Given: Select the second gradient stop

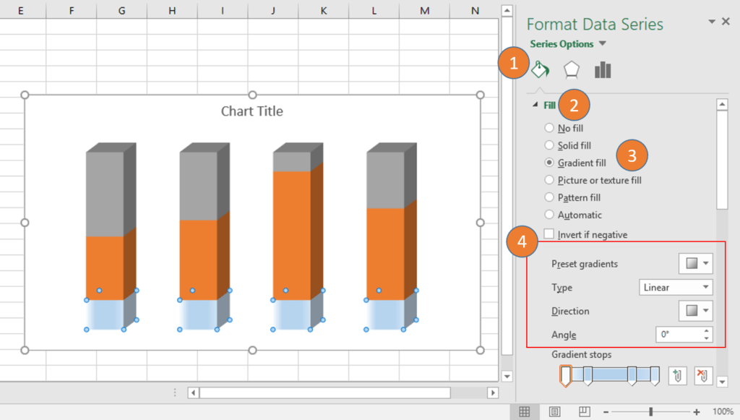Looking at the screenshot, I should [x=588, y=376].
